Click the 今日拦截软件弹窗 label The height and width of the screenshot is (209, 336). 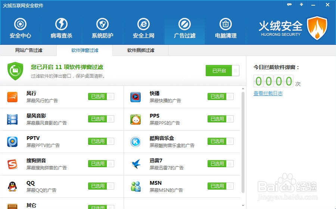[276, 67]
